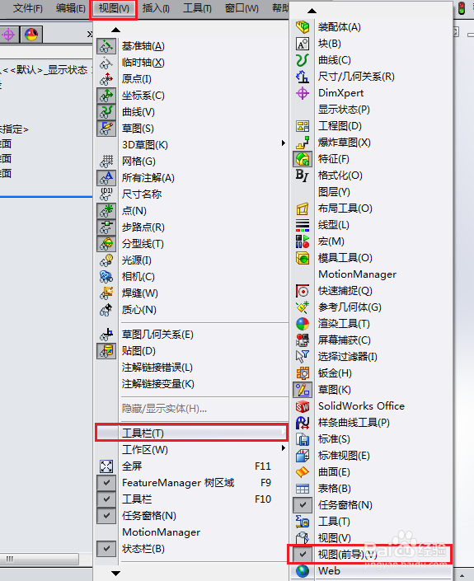Click the 特征(F) features toolbar icon
Viewport: 474px width, 581px height.
click(x=303, y=159)
